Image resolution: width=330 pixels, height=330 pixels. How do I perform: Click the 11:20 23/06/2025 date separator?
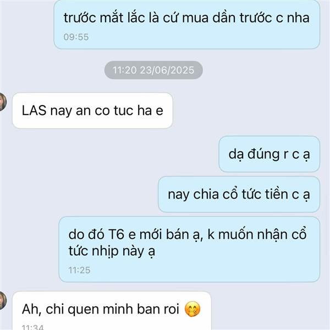click(153, 70)
